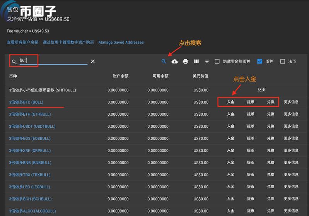This screenshot has width=309, height=216.
Task: Sort by the 币种 column header
Action: (x=13, y=76)
